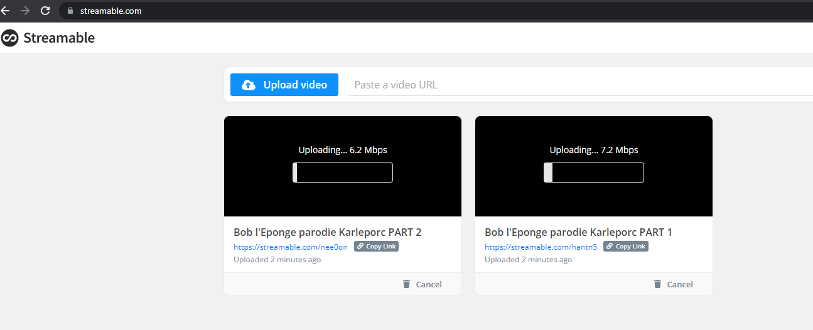Click the PART 2 black video thumbnail

pyautogui.click(x=343, y=166)
